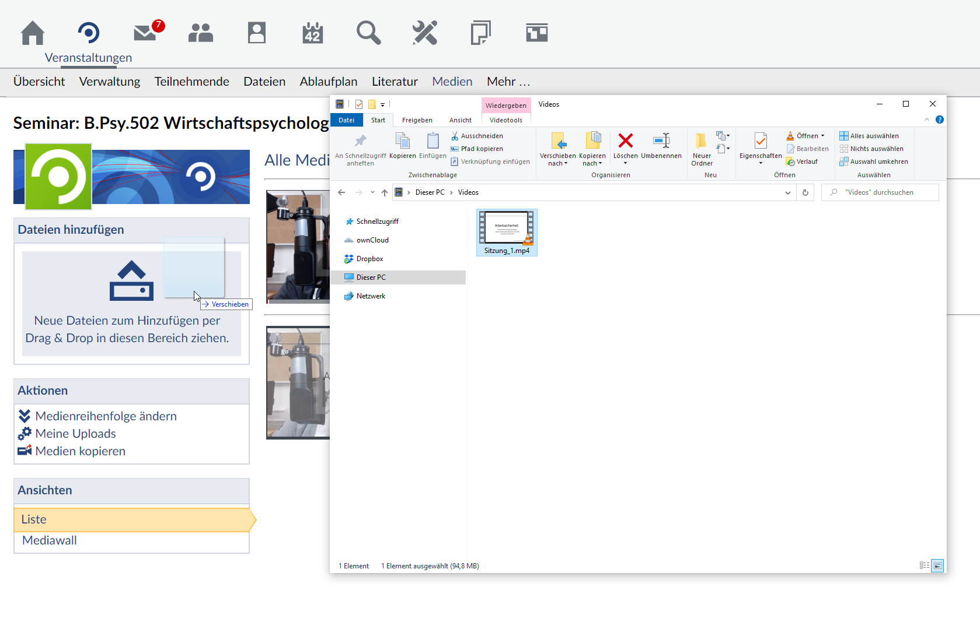Click Auswahl umkehren
This screenshot has width=980, height=622.
click(x=874, y=161)
